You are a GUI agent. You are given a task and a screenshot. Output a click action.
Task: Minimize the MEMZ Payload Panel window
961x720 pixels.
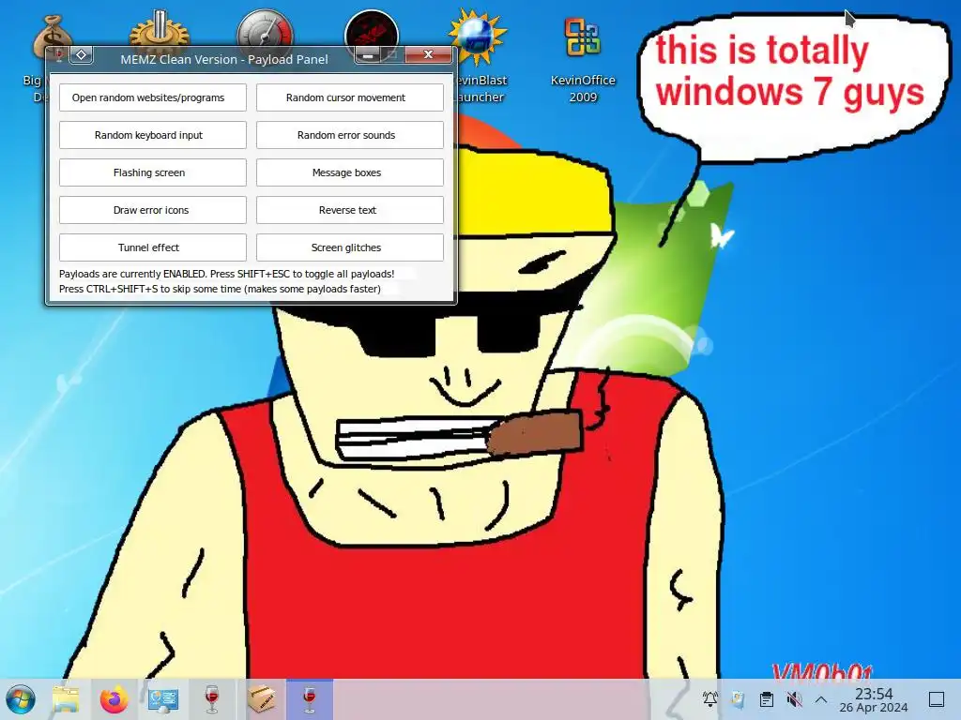click(x=368, y=55)
